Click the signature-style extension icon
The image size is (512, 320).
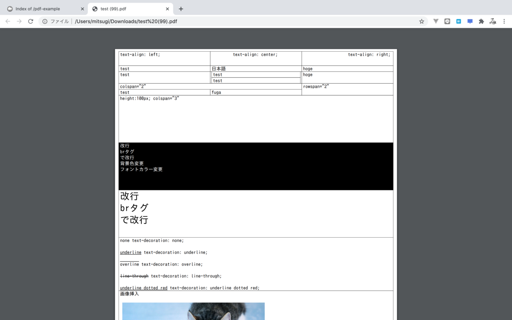coord(493,21)
